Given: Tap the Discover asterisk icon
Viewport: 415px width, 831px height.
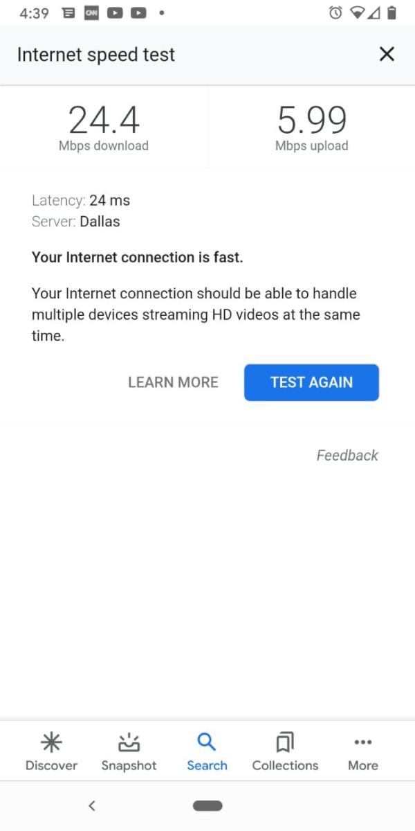Looking at the screenshot, I should tap(51, 742).
